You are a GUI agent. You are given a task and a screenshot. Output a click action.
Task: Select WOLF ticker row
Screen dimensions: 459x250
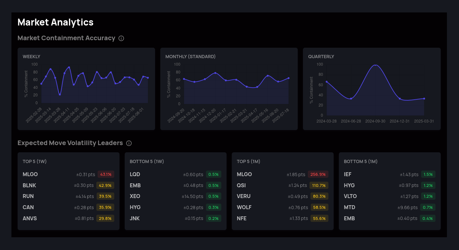tap(244, 207)
